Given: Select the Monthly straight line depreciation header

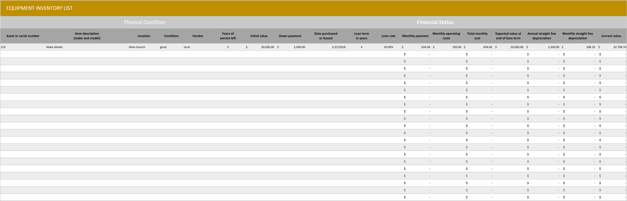Looking at the screenshot, I should [x=578, y=36].
